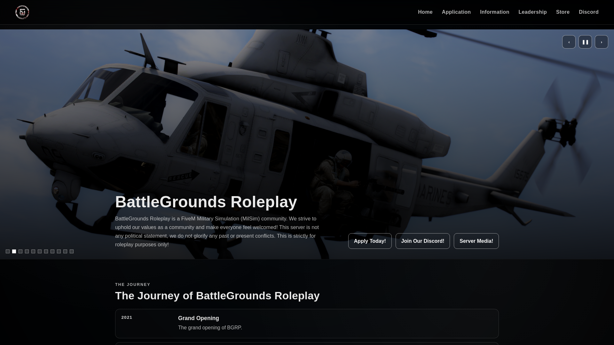Click 'The Journey of BattleGrounds Roleplay' heading

(217, 295)
